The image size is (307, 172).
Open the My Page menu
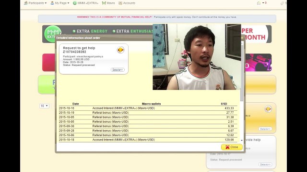(59, 3)
